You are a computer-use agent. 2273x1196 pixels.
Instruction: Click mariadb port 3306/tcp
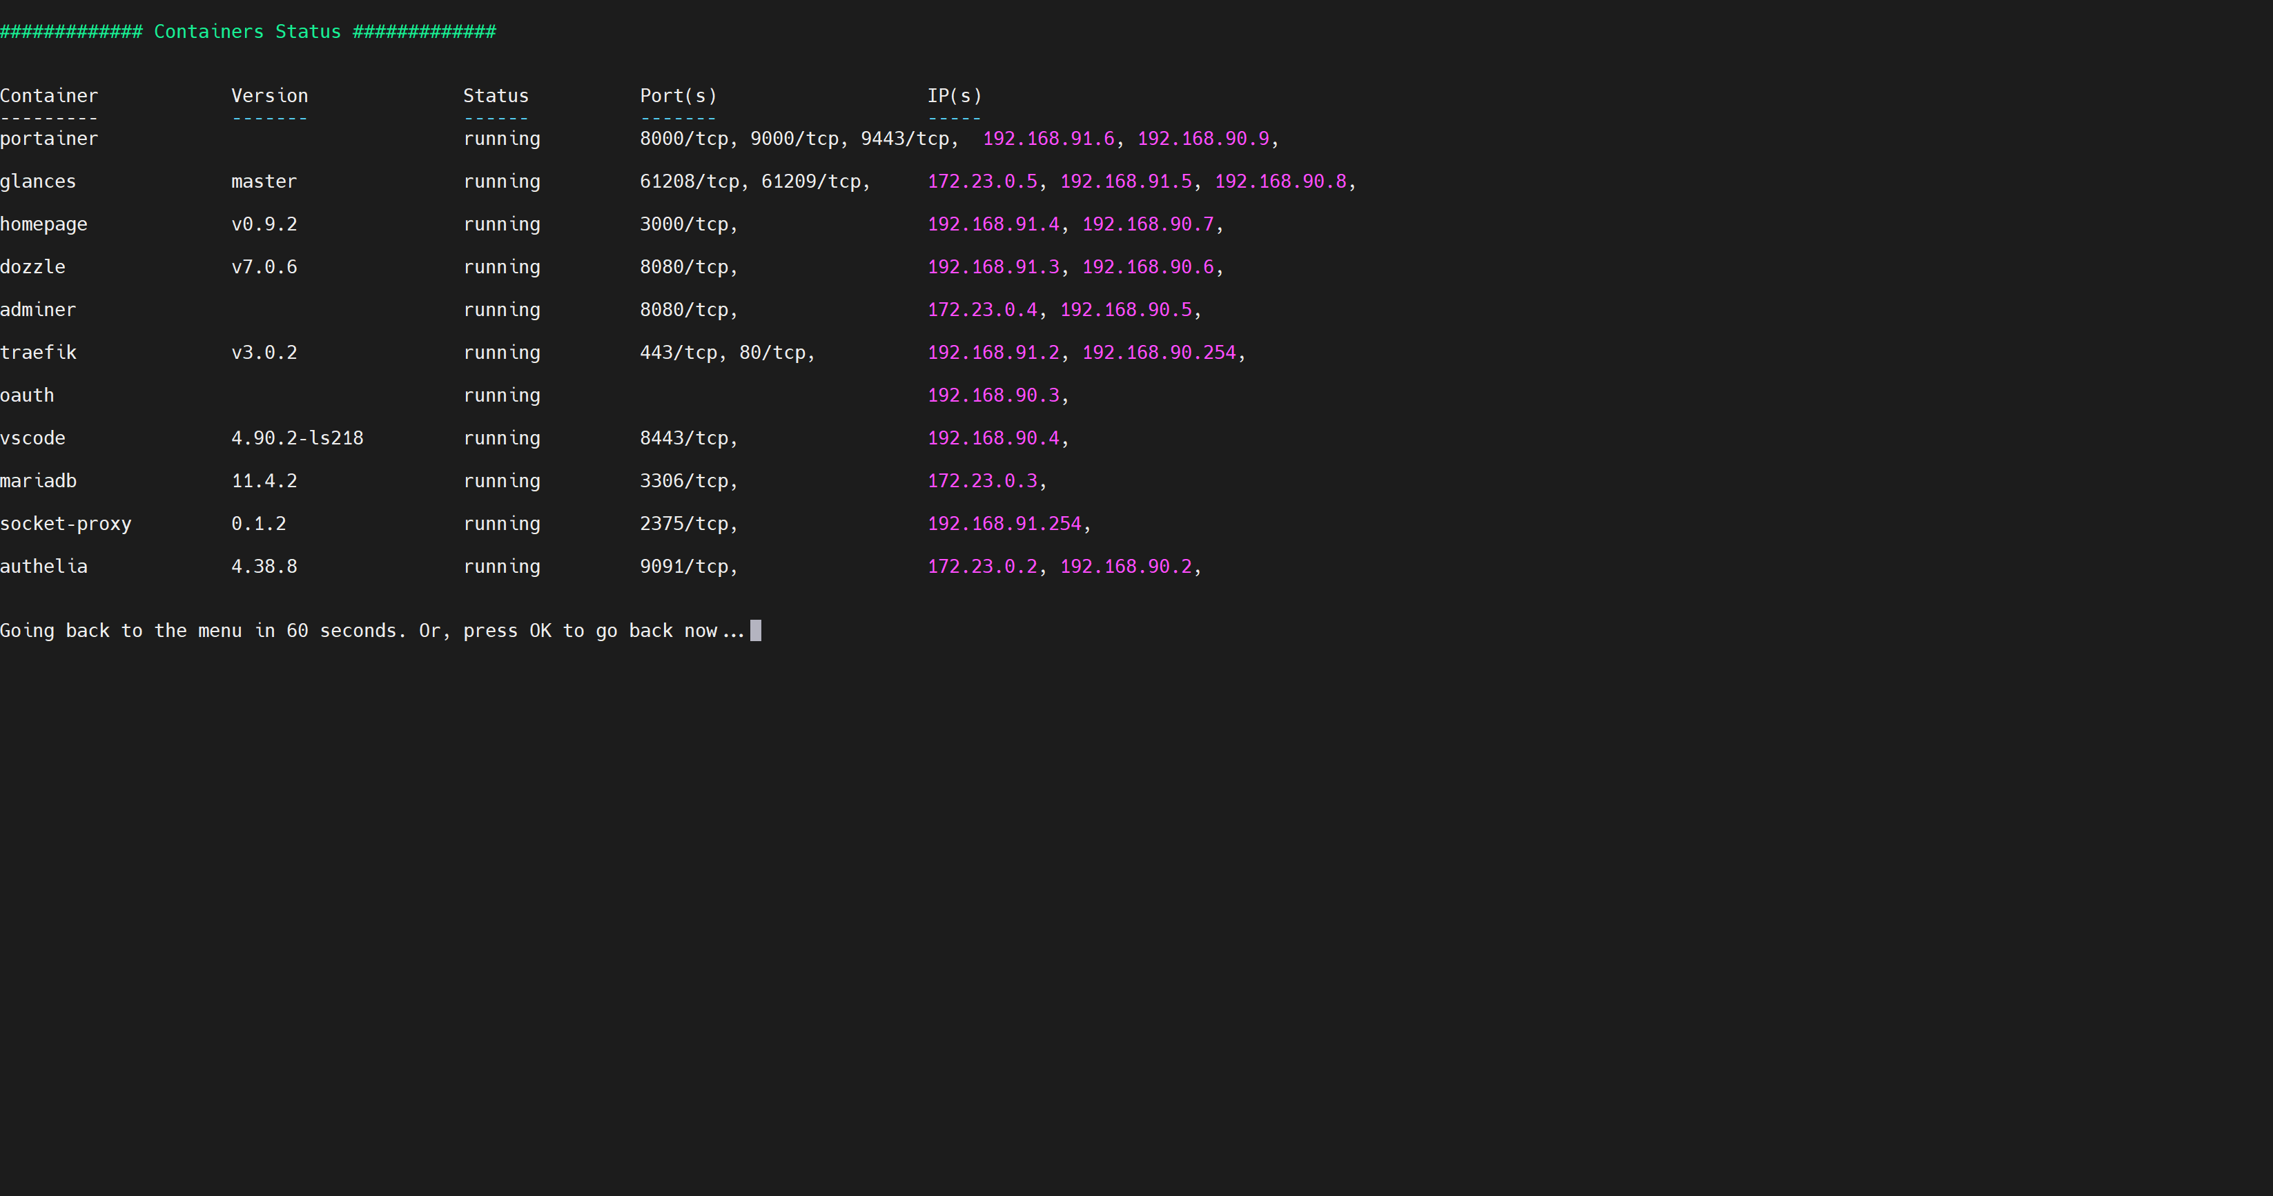click(684, 482)
